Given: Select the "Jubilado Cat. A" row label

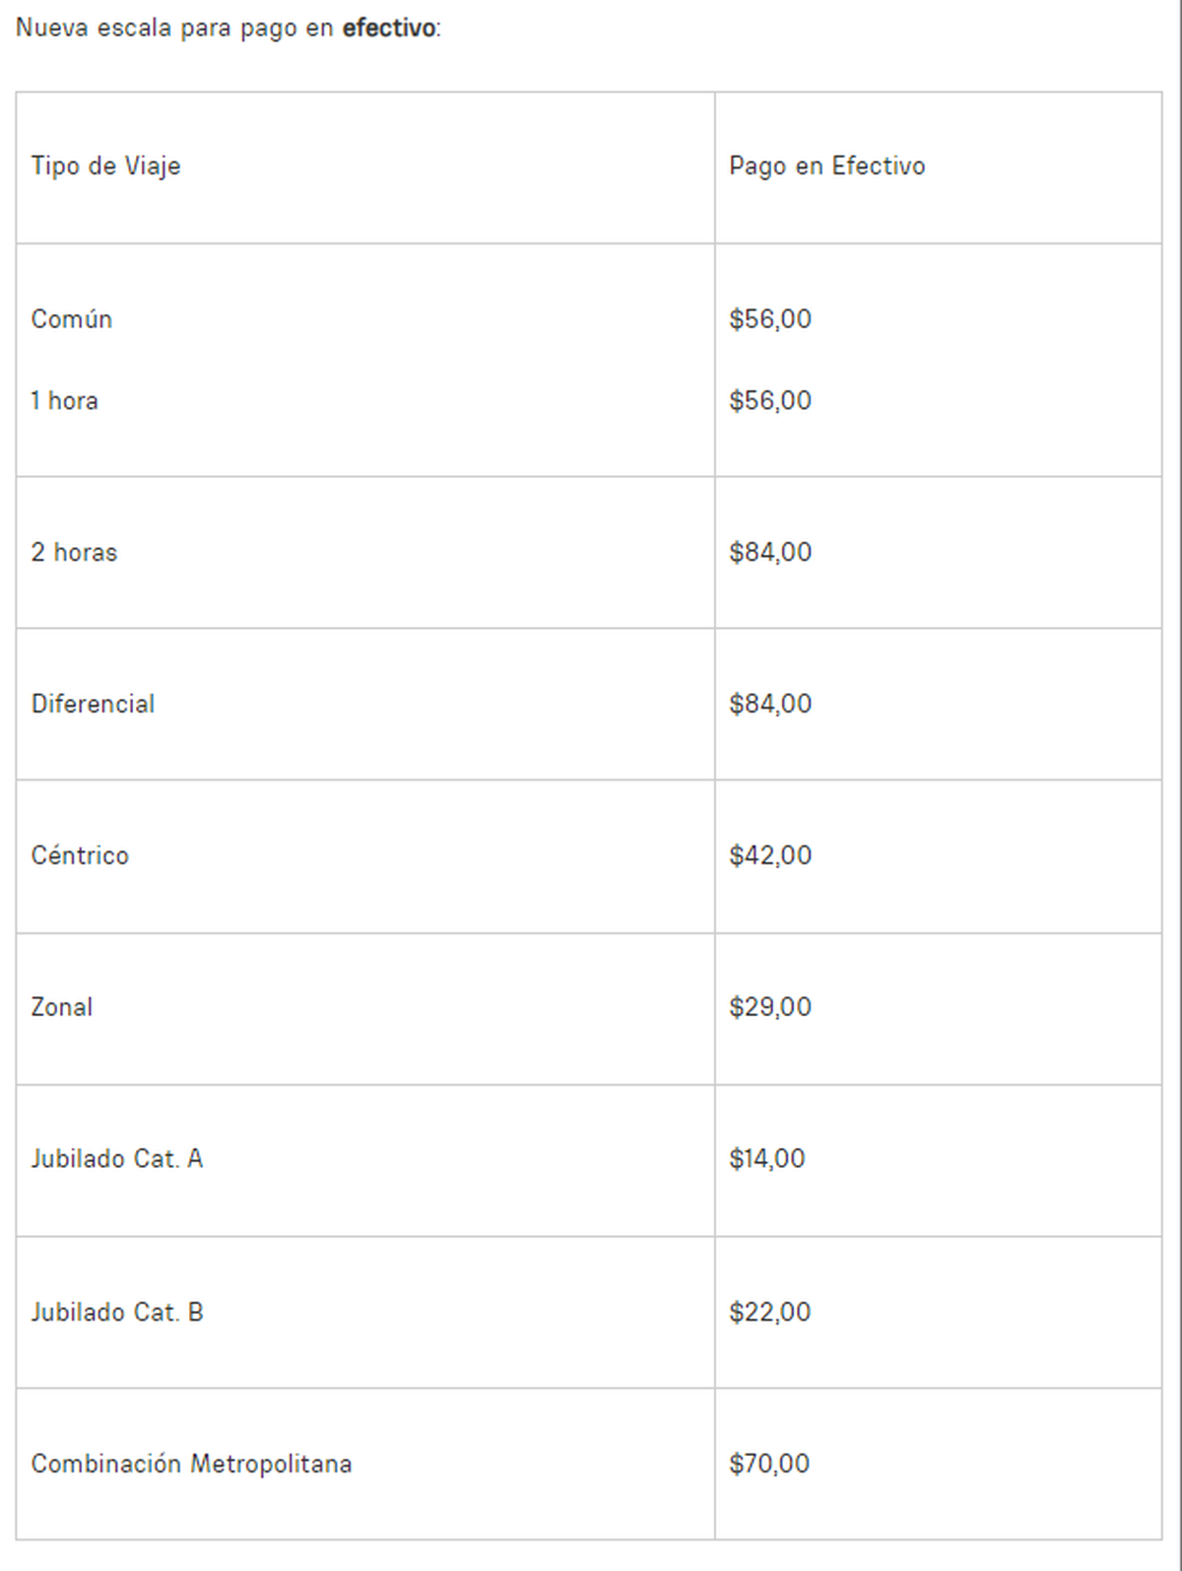Looking at the screenshot, I should pos(116,1159).
